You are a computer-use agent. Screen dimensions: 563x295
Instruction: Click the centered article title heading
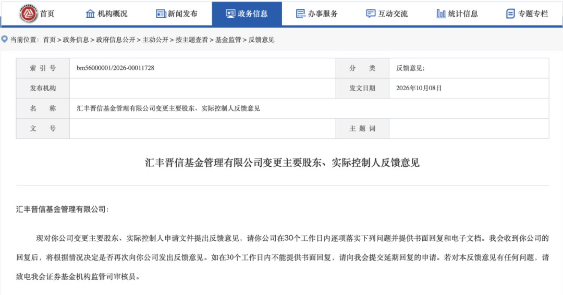[282, 163]
